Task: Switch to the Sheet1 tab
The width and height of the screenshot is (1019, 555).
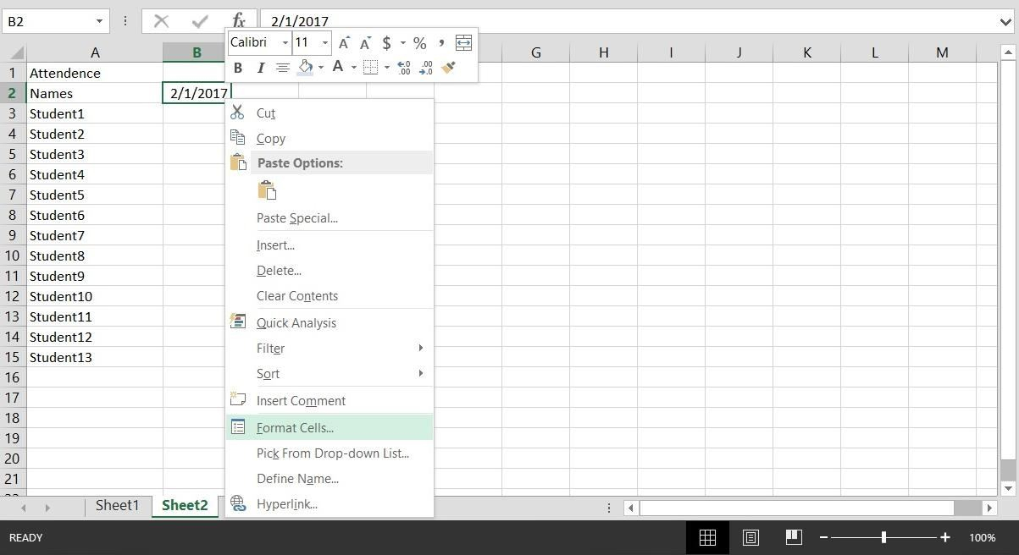Action: pyautogui.click(x=117, y=505)
